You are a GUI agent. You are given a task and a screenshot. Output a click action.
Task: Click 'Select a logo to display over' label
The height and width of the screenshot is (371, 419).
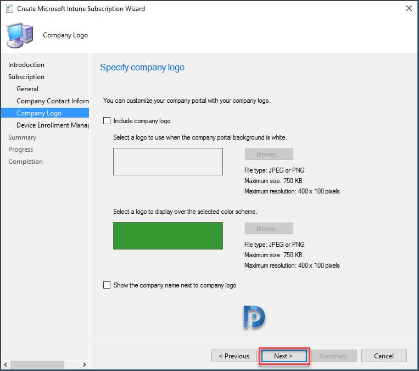(185, 212)
